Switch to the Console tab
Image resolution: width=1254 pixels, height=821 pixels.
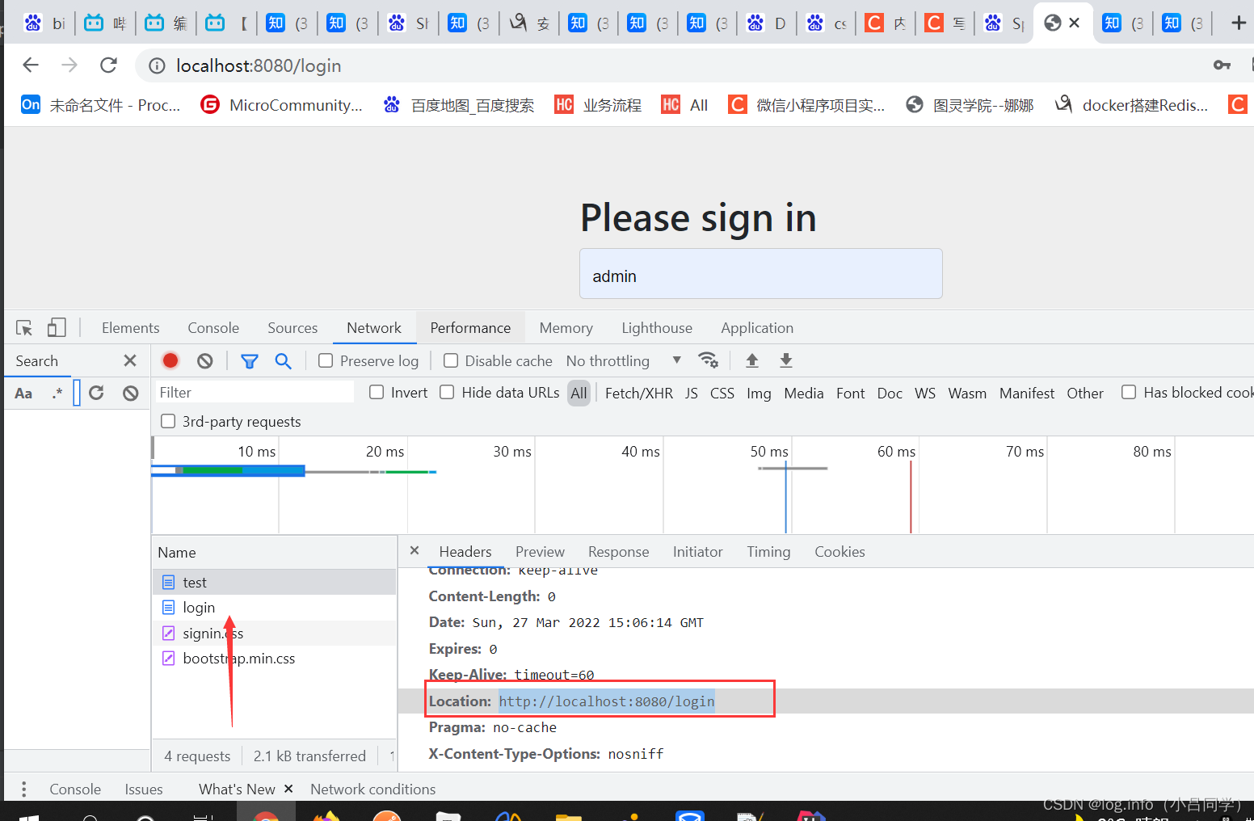pos(213,328)
